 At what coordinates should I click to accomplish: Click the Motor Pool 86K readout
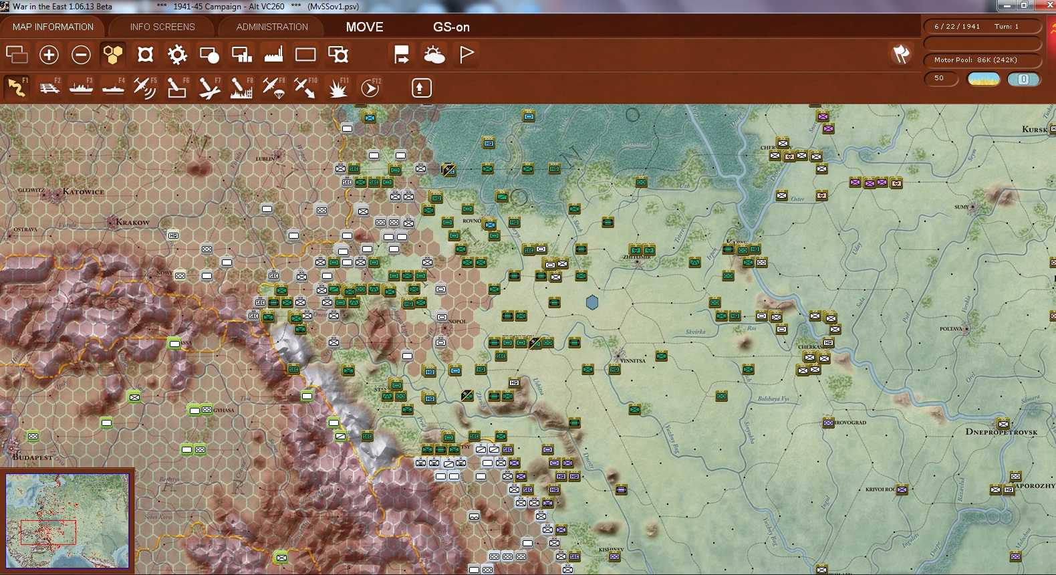[982, 60]
